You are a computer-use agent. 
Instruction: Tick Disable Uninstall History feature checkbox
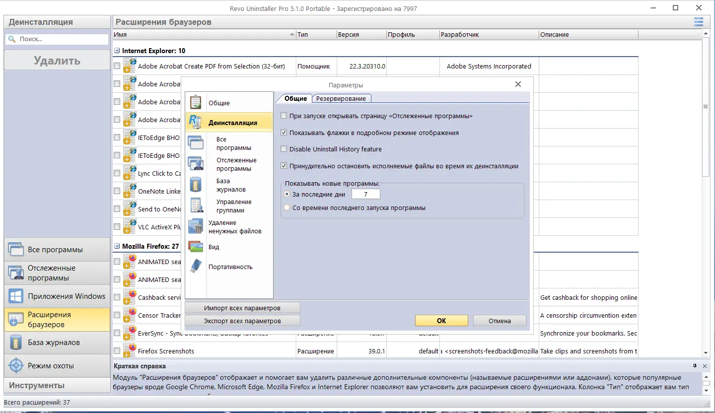coord(284,149)
